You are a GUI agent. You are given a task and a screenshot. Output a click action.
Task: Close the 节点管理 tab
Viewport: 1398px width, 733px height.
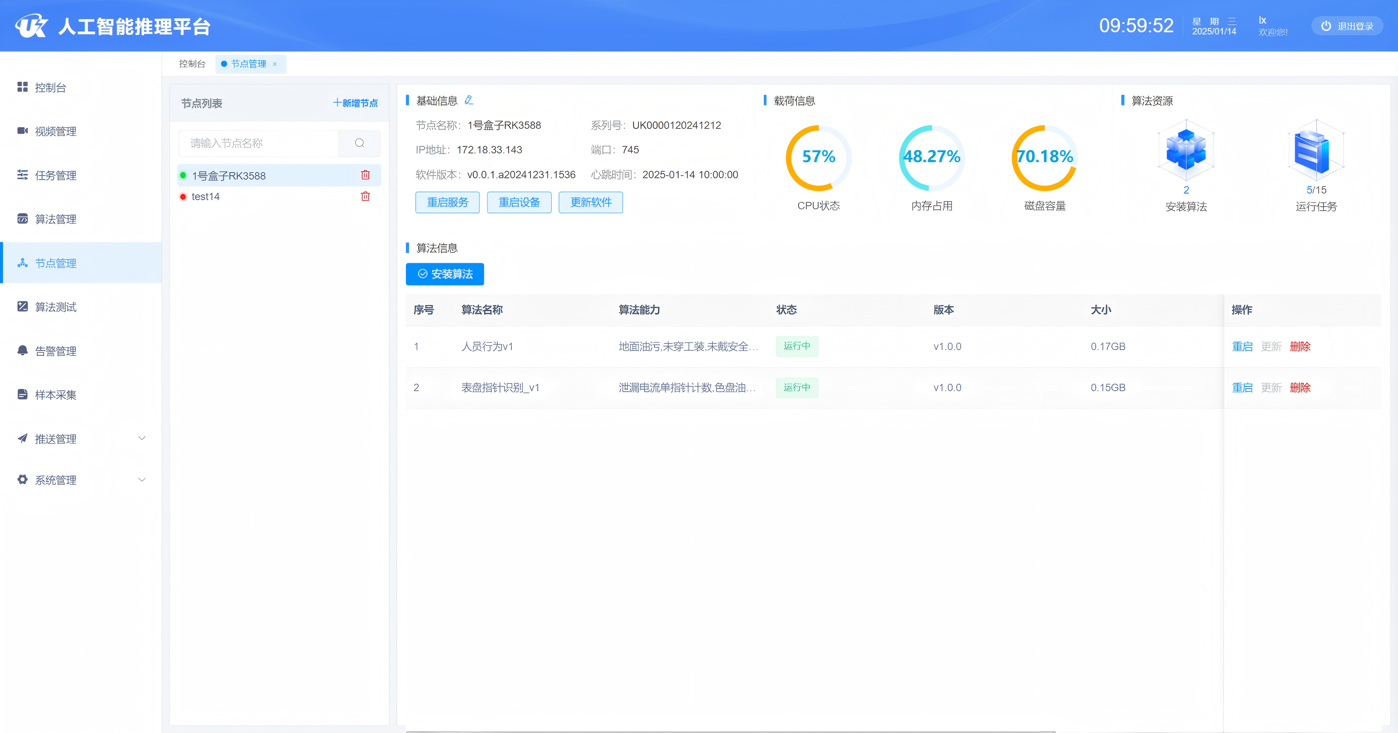pyautogui.click(x=274, y=64)
